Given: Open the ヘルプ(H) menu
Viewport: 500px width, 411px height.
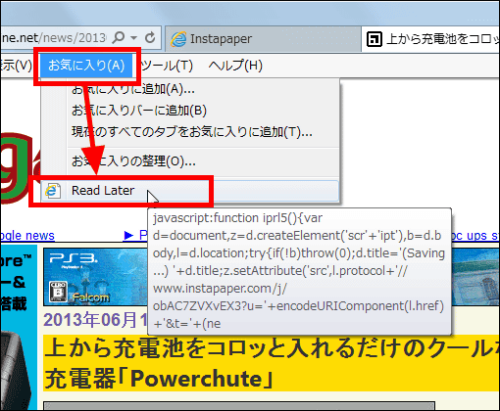Looking at the screenshot, I should point(235,66).
